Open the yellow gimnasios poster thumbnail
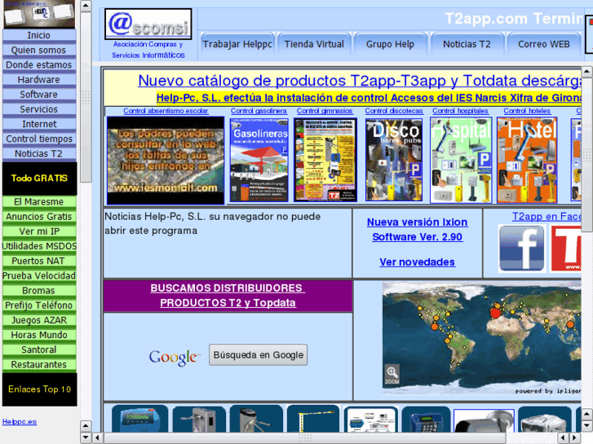 pos(325,160)
